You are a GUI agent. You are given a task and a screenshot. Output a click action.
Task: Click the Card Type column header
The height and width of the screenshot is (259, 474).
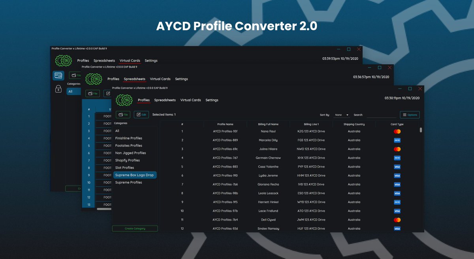point(397,124)
